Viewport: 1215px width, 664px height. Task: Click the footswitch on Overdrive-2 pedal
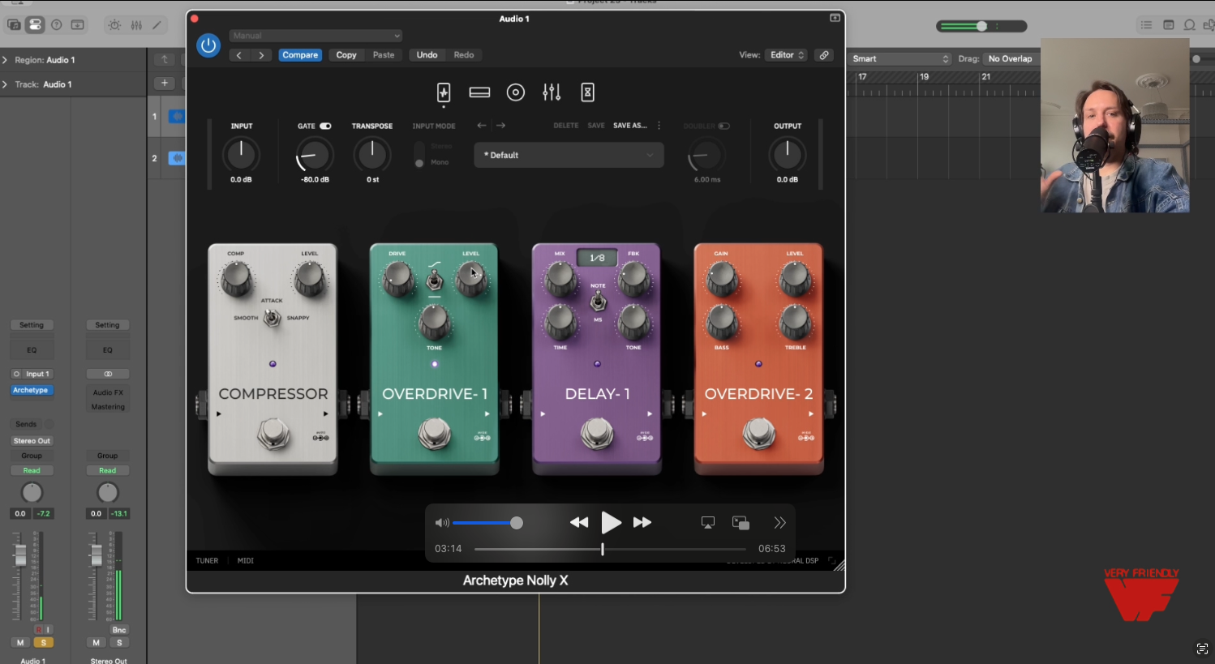pyautogui.click(x=759, y=435)
